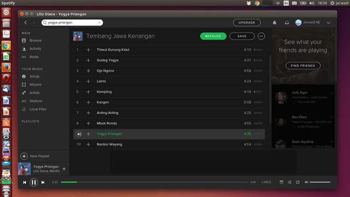Show LYRICS for the current song
This screenshot has width=350, height=197.
click(266, 182)
